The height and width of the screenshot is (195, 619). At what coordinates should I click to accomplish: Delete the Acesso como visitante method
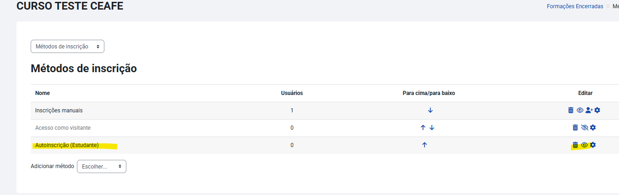point(575,127)
